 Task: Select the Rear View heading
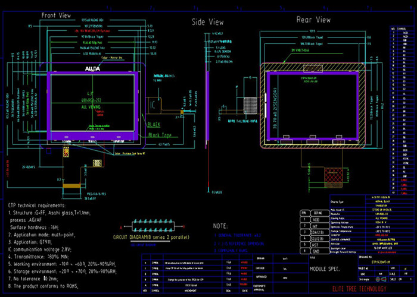click(x=313, y=20)
